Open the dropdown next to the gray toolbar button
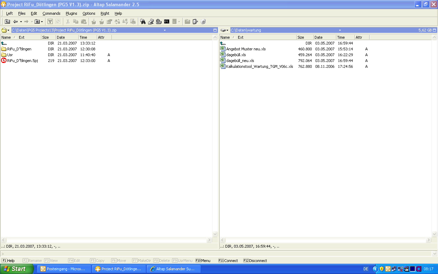This screenshot has height=274, width=438. click(x=179, y=22)
